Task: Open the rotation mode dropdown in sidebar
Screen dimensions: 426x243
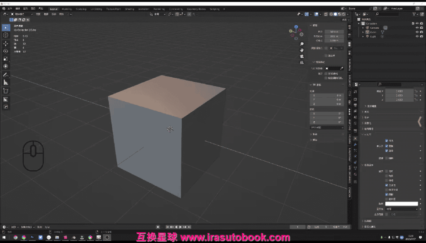Action: [x=327, y=128]
